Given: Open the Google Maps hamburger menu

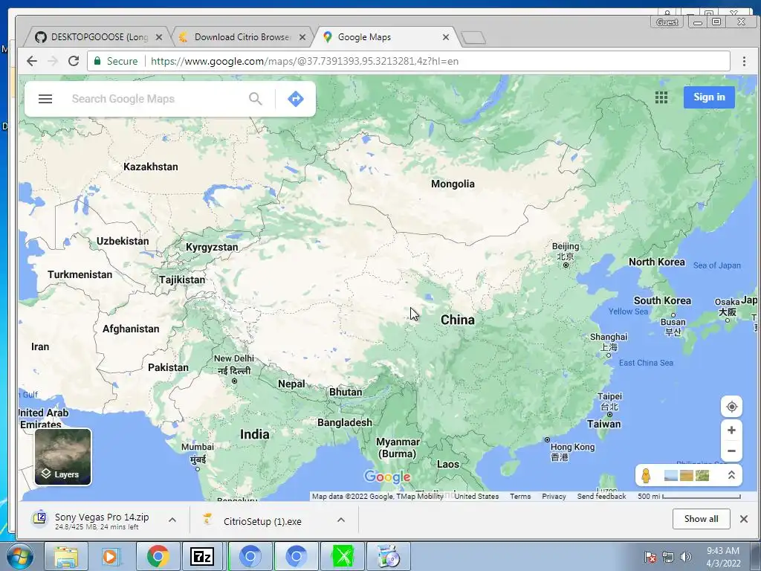Looking at the screenshot, I should [45, 99].
